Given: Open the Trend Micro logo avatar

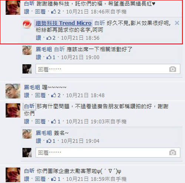Looking at the screenshot, I should tap(27, 24).
